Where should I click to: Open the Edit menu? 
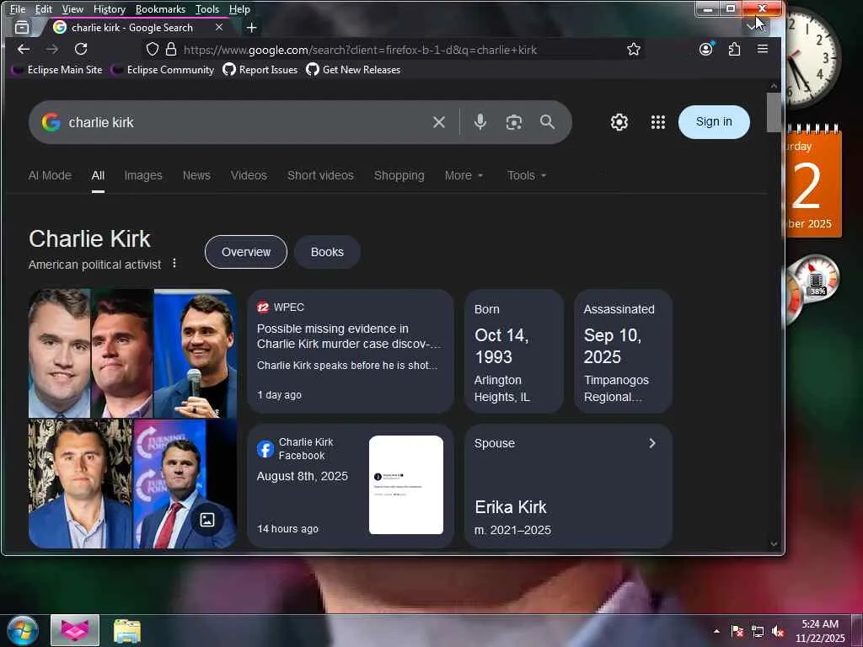(44, 8)
